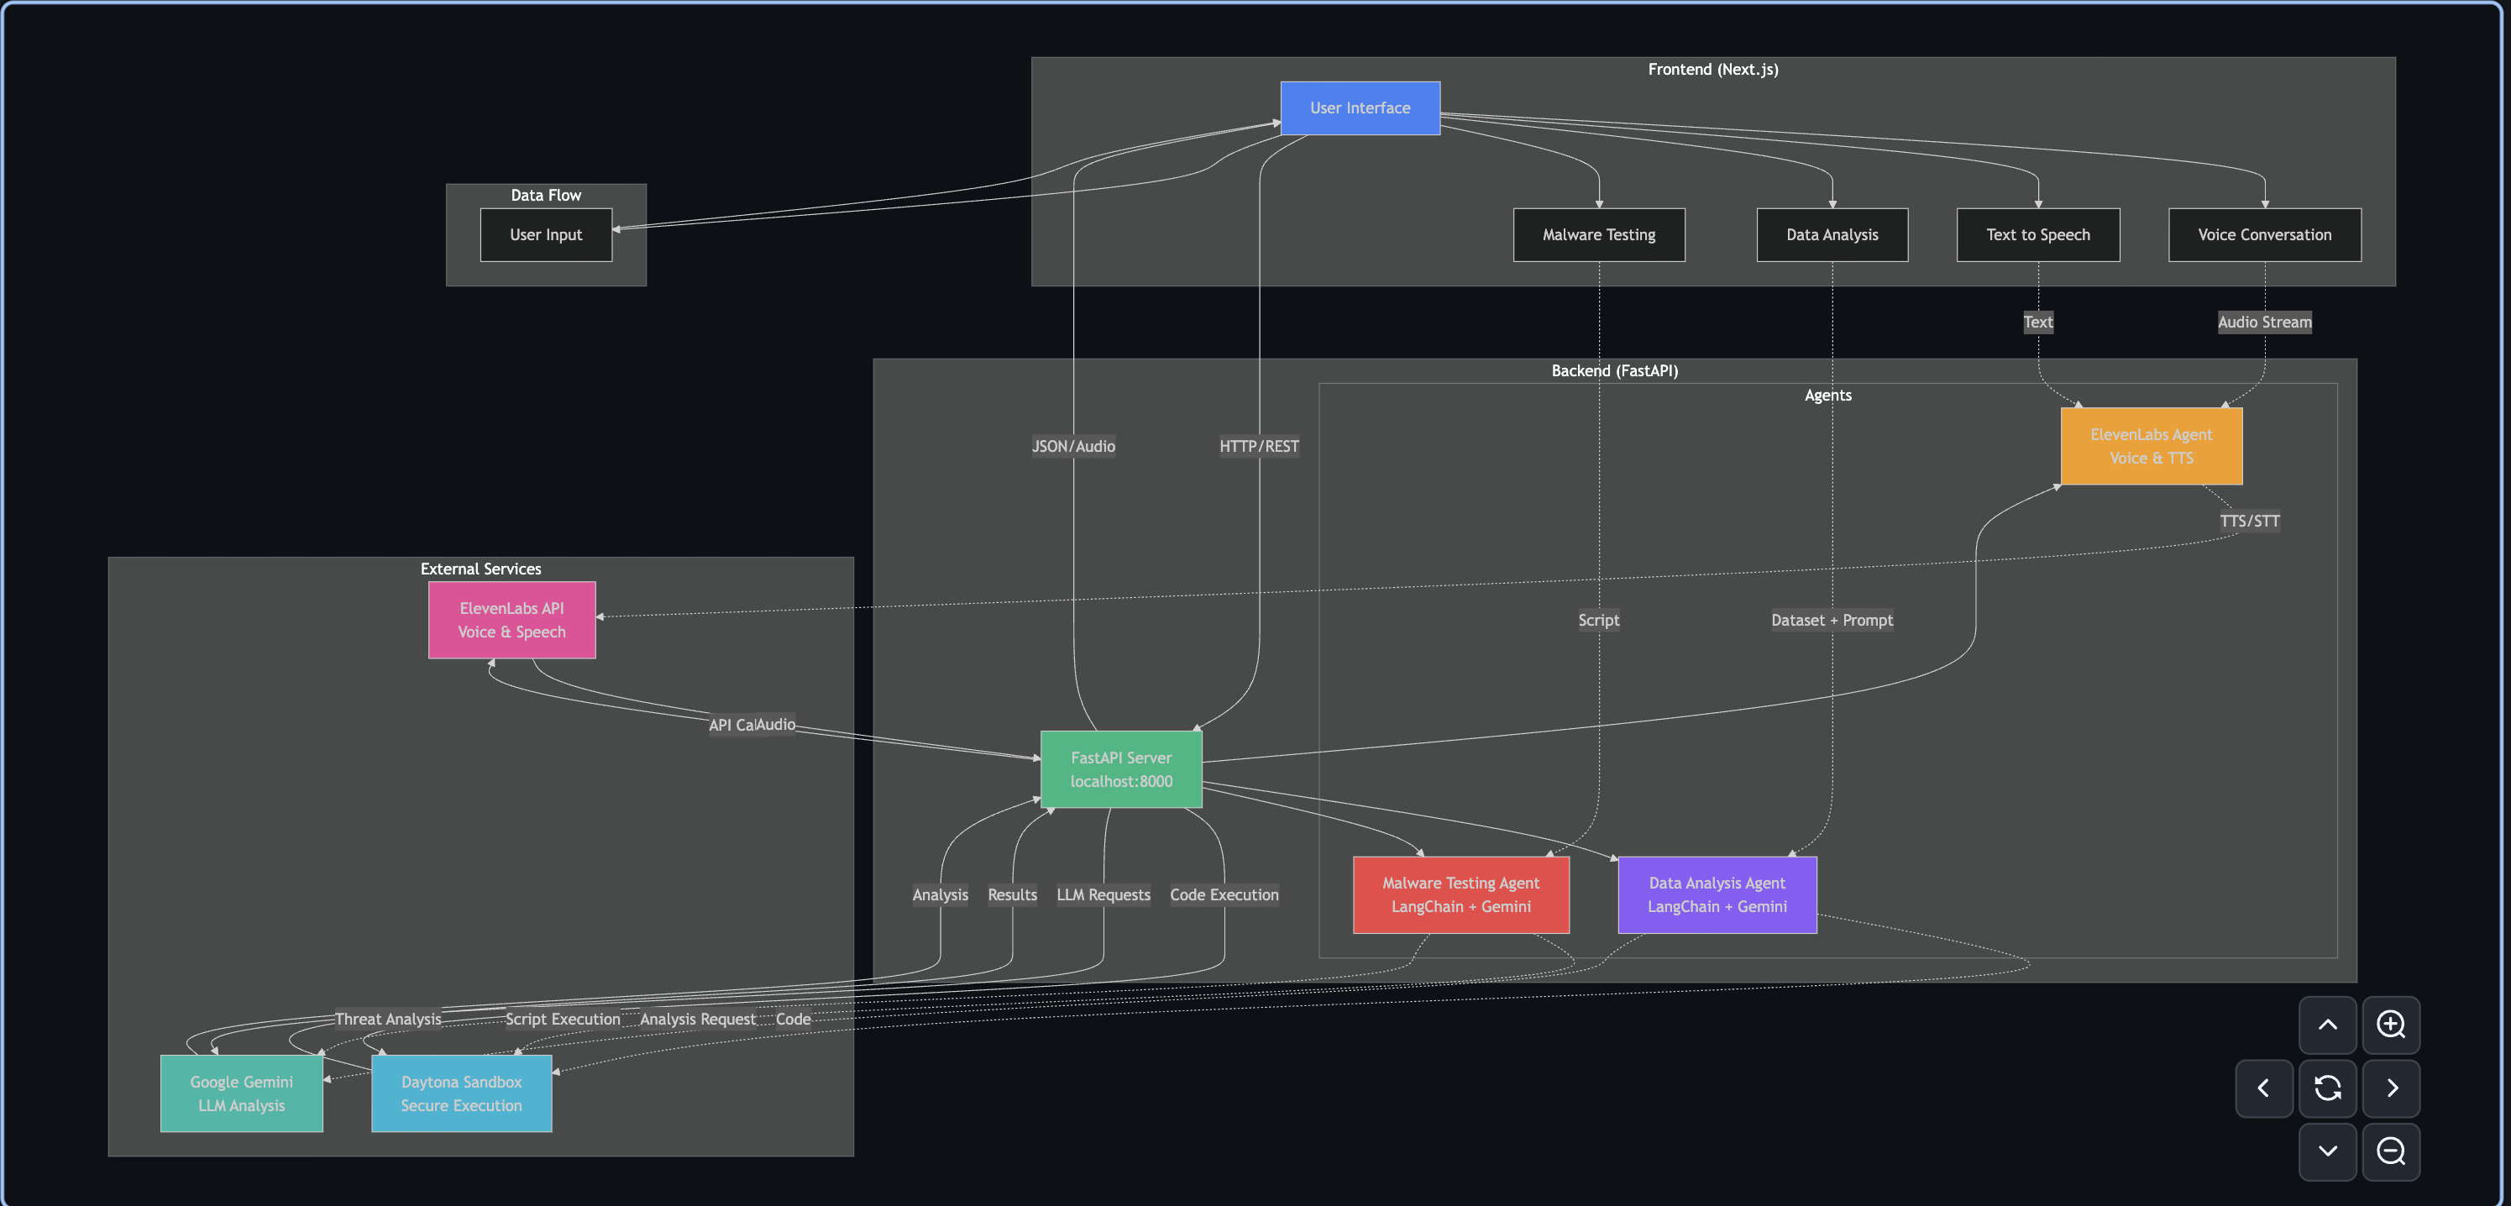The width and height of the screenshot is (2511, 1206).
Task: Pan diagram up with chevron arrow
Action: [2328, 1025]
